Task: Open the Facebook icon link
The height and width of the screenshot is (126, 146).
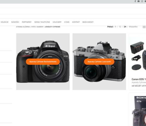Action: click(135, 1)
